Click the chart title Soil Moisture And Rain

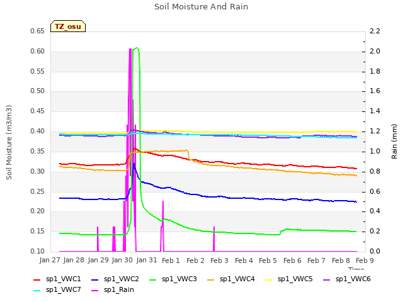[201, 7]
